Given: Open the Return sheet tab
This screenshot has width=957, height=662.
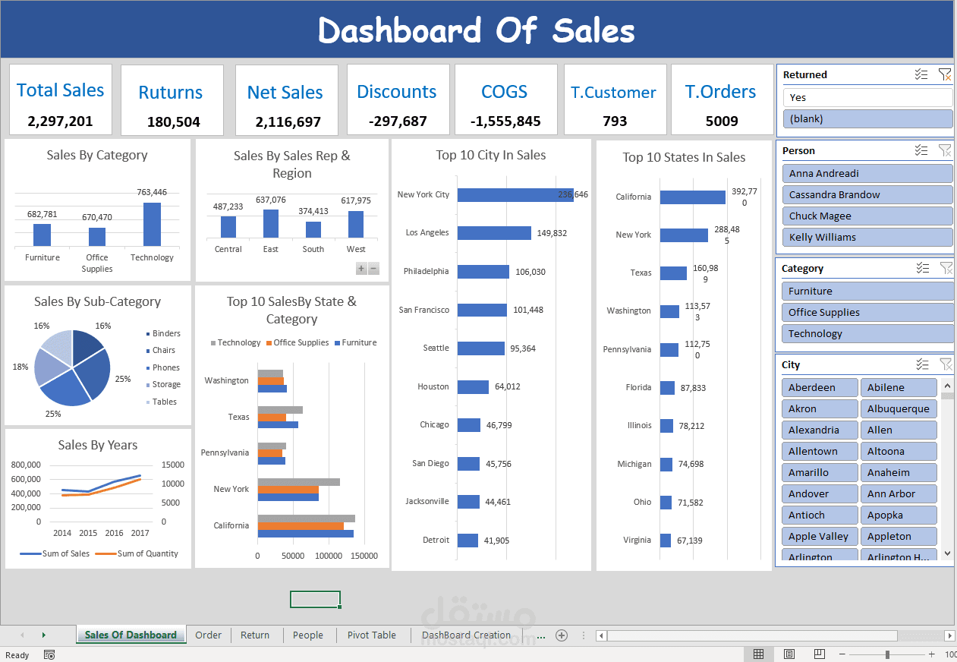Looking at the screenshot, I should click(255, 635).
